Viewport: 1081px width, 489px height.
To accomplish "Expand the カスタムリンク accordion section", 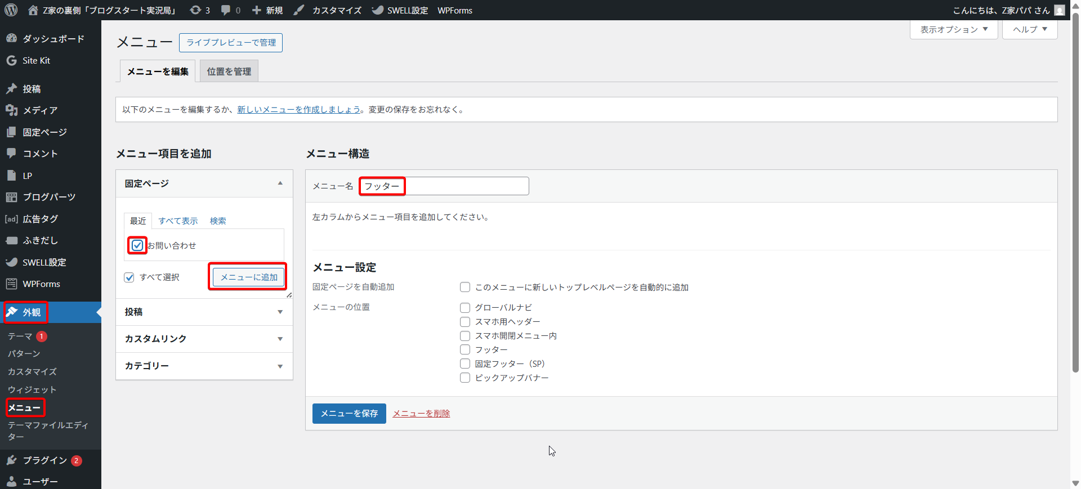I will (x=204, y=339).
